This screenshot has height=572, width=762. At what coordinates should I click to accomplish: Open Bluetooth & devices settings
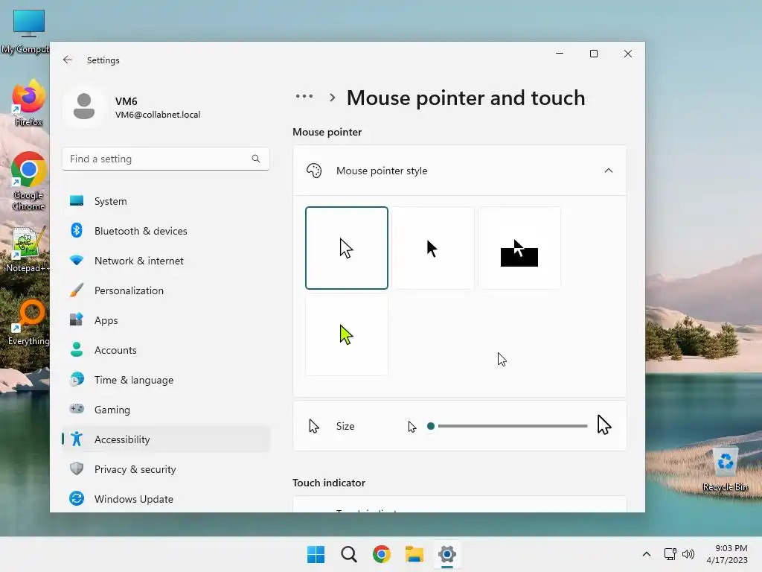coord(166,231)
